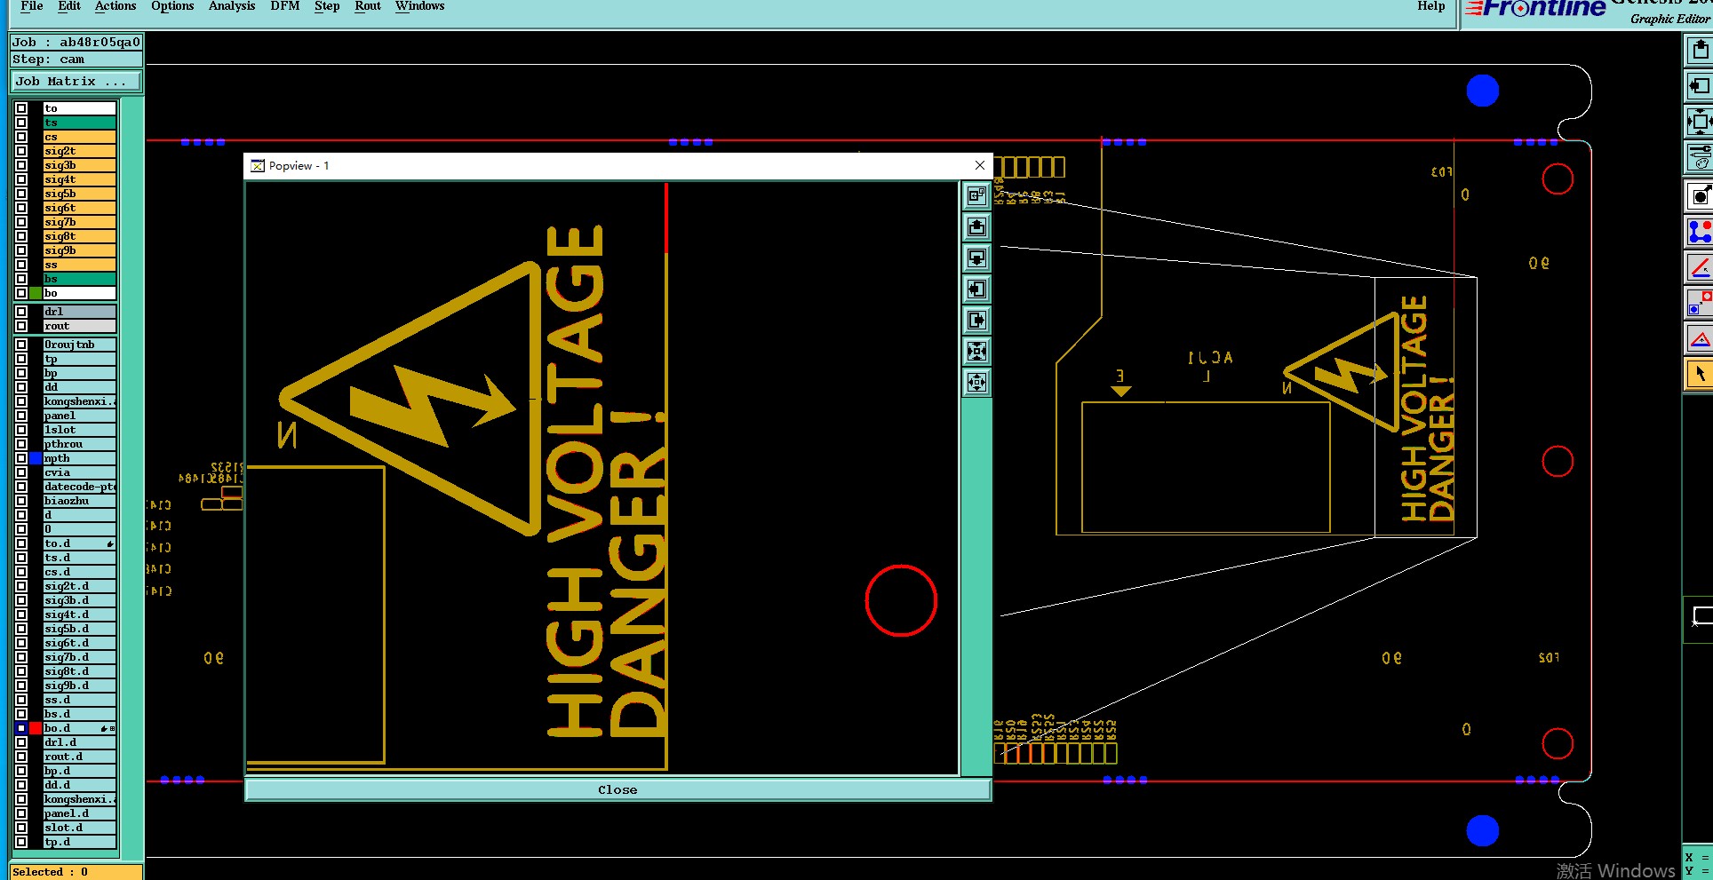Open the DFM menu
The image size is (1713, 880).
[x=285, y=6]
